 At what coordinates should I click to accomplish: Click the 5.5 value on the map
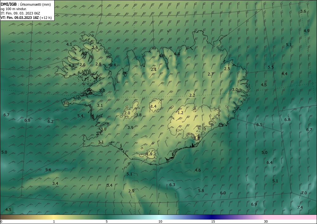point(271,67)
